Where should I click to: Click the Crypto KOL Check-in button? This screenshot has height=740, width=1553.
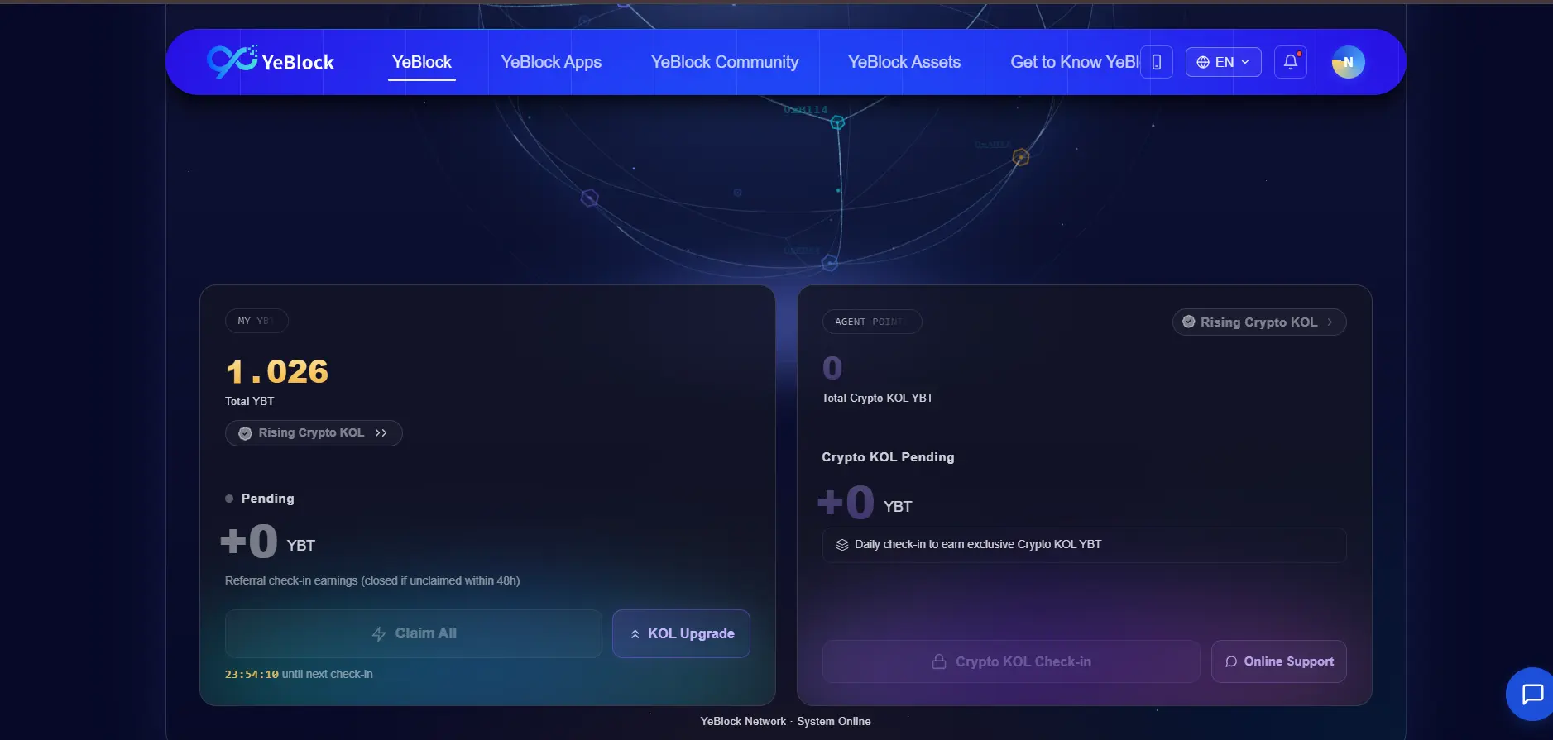[1011, 661]
